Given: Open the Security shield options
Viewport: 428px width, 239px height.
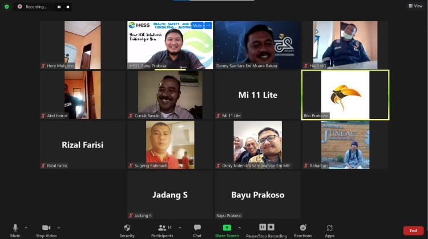Looking at the screenshot, I should [x=127, y=230].
